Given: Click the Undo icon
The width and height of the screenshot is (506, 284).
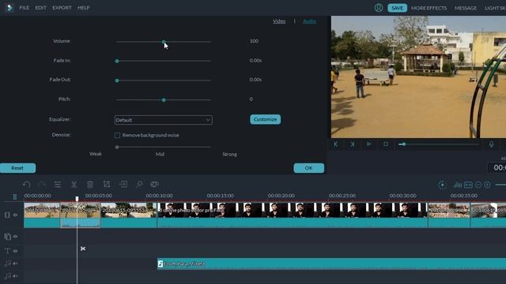Looking at the screenshot, I should pyautogui.click(x=27, y=184).
